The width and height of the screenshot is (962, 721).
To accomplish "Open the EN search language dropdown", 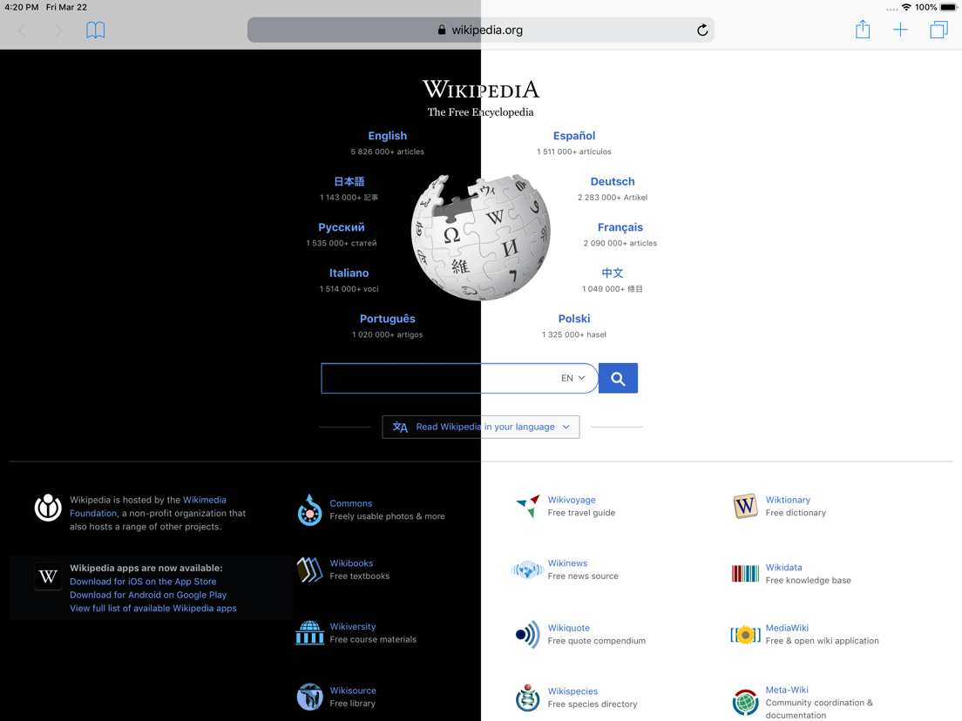I will pos(573,378).
